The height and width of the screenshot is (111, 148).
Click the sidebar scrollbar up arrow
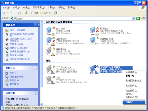pos(42,22)
